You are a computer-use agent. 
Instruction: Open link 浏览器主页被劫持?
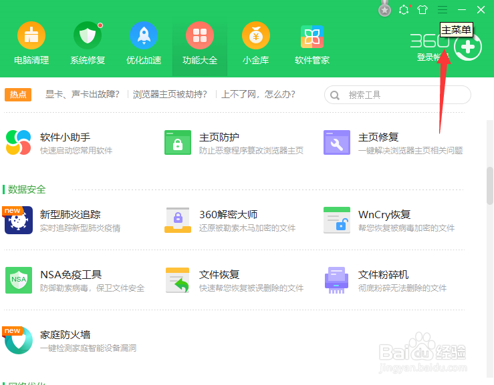point(170,94)
